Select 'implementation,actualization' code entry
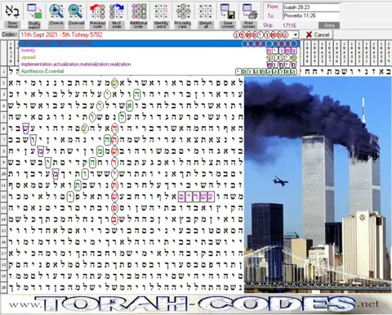This screenshot has width=392, height=315. (159, 65)
